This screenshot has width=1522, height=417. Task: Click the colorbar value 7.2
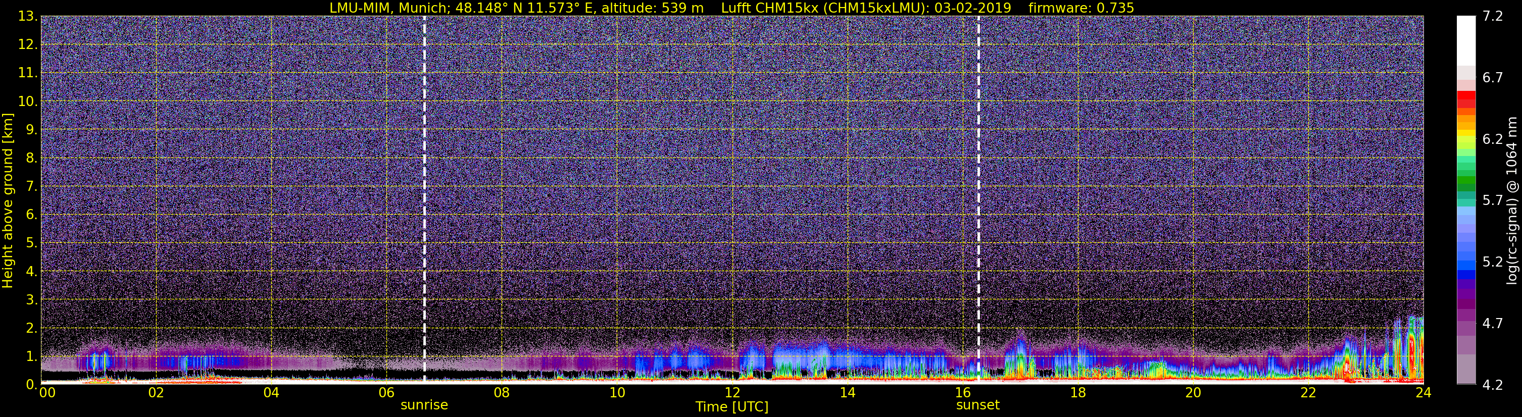pos(1493,17)
